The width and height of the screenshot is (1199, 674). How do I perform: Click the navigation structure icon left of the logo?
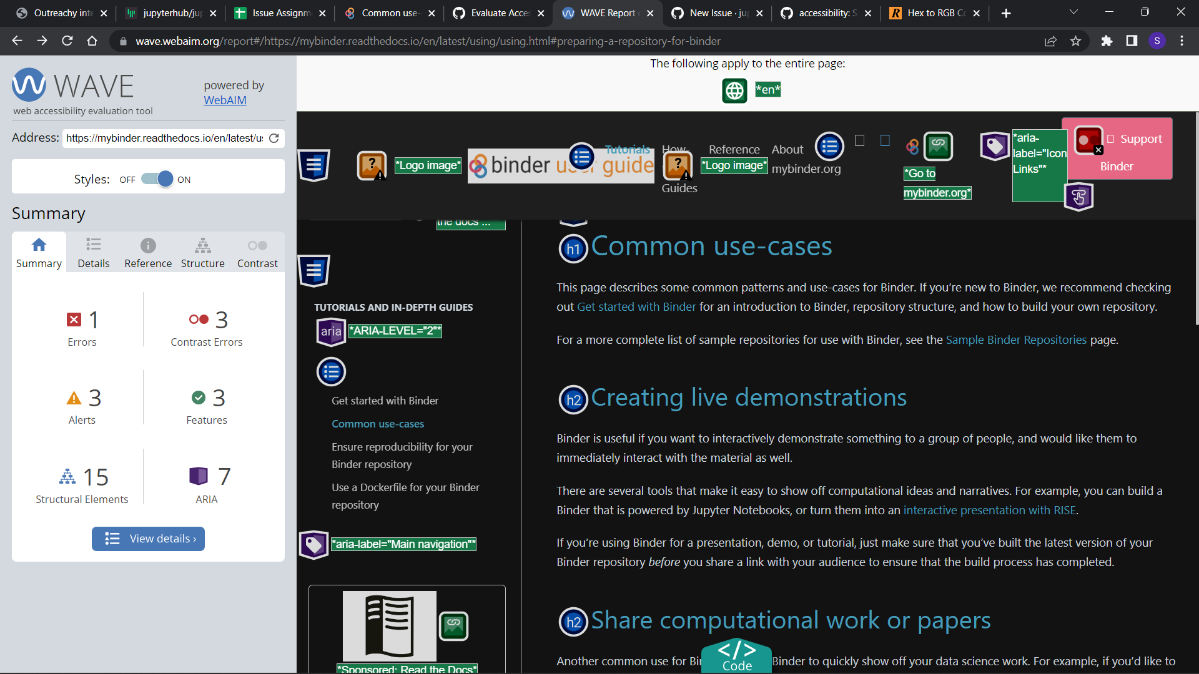pos(314,165)
